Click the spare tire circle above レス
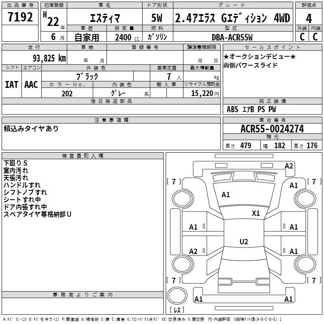Screen dimensions: 324x324 177,295
